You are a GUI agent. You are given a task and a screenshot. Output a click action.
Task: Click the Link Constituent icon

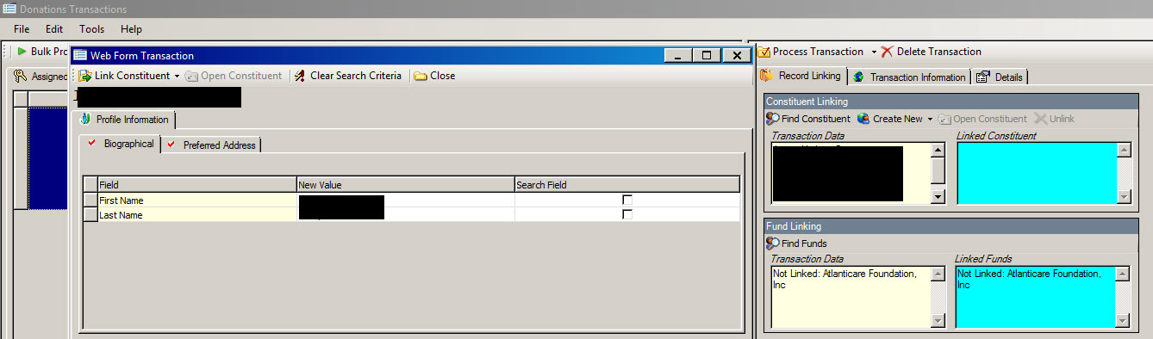pyautogui.click(x=85, y=76)
